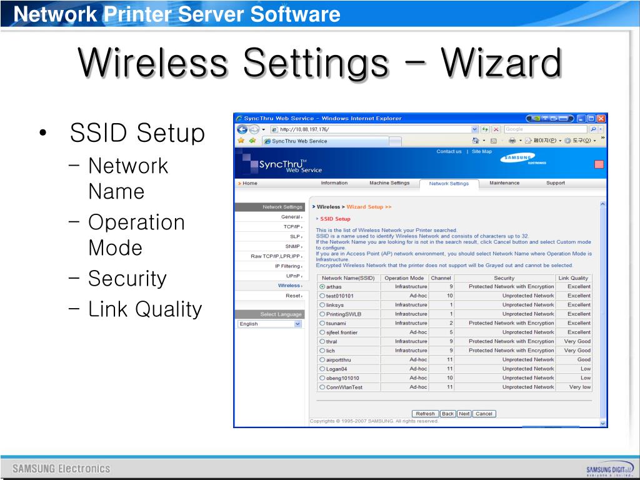Image resolution: width=640 pixels, height=480 pixels.
Task: Select the lich network radio button
Action: coord(322,351)
